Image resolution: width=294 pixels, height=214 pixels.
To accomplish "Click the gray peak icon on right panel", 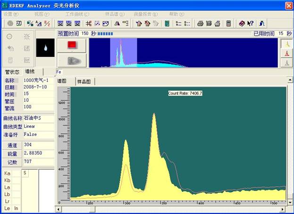I will click(x=286, y=63).
